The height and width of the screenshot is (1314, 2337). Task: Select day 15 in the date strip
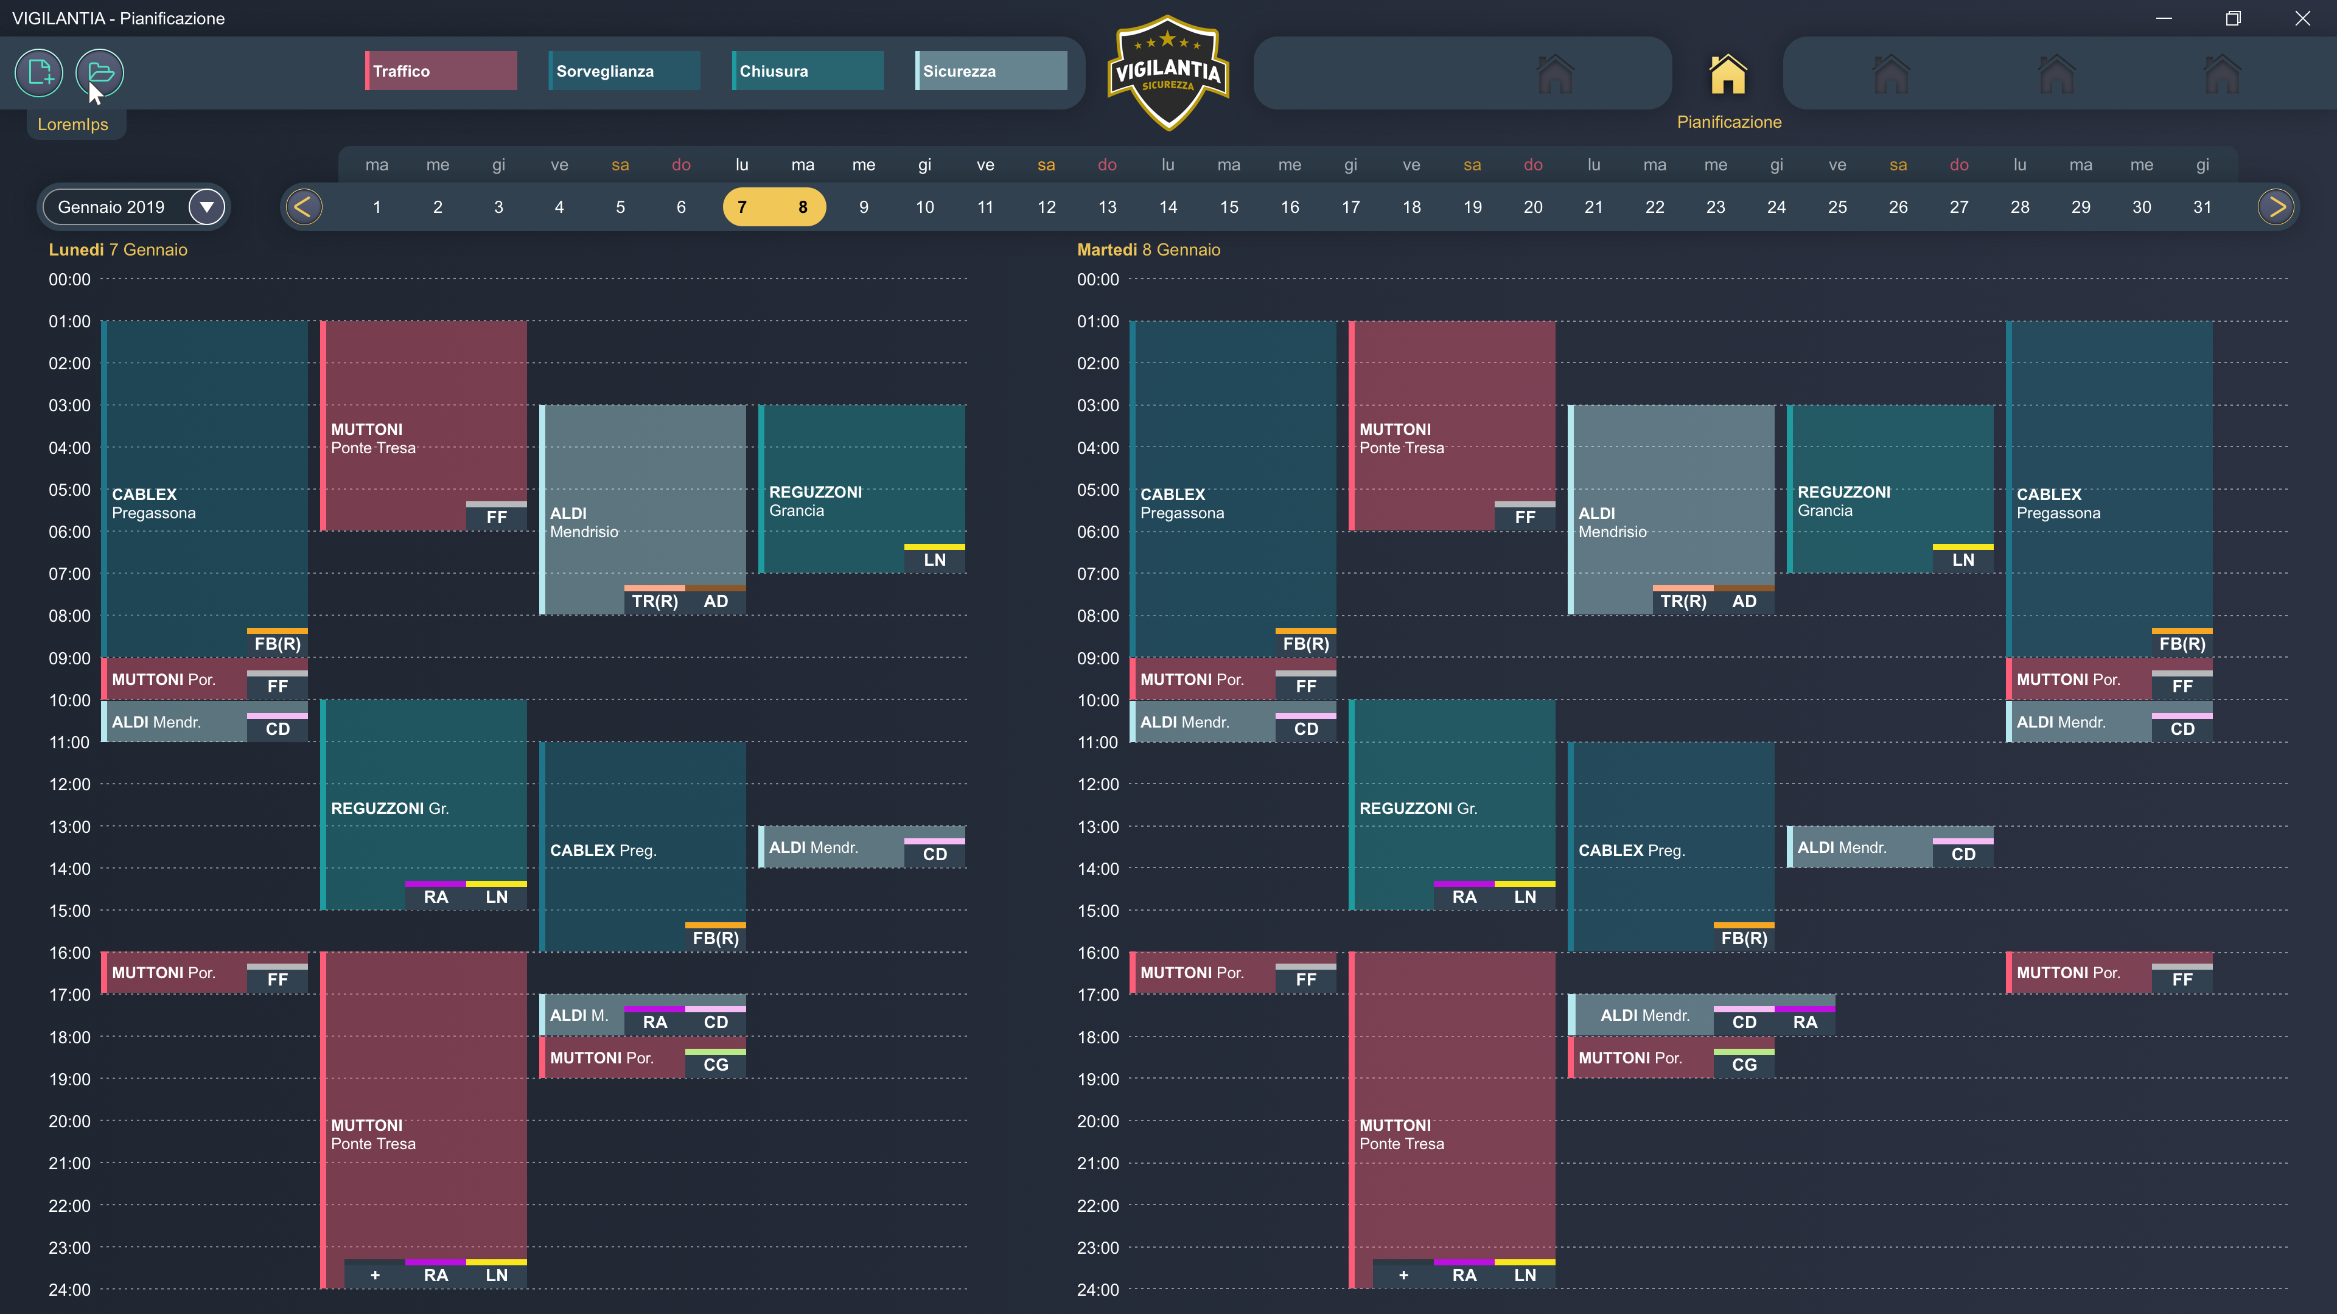[1228, 207]
